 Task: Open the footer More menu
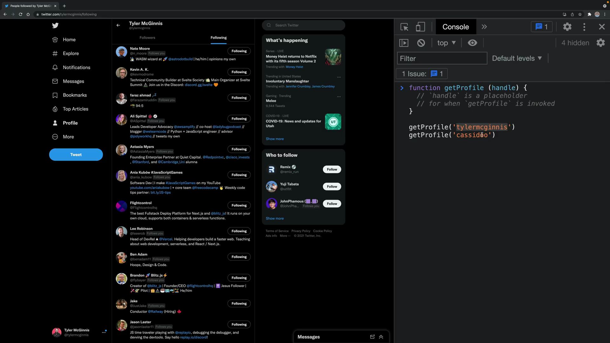coord(285,236)
